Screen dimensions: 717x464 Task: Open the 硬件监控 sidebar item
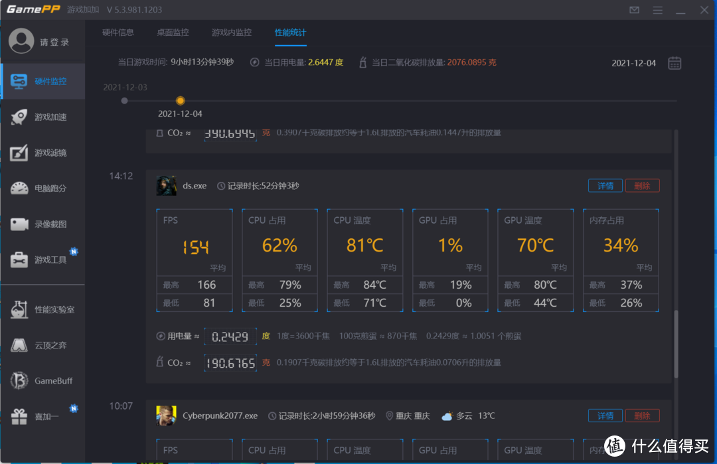click(x=43, y=82)
